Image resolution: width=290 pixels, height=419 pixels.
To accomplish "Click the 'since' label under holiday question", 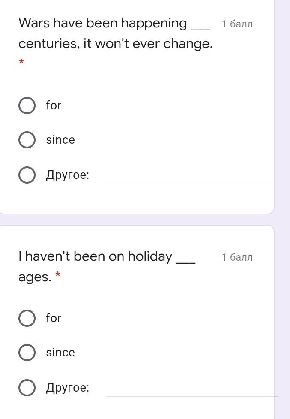I will [x=60, y=353].
